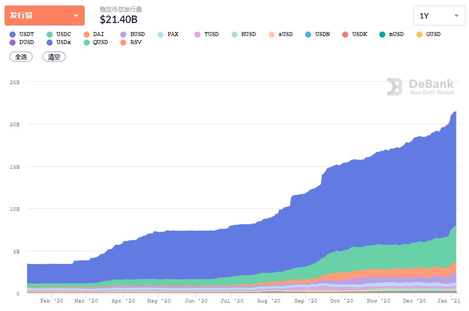Click the sUSD legend marker icon
This screenshot has height=311, width=469.
pyautogui.click(x=271, y=35)
